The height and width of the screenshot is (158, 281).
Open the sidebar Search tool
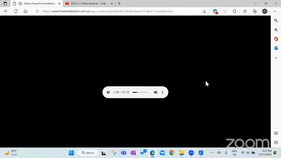pos(276,21)
